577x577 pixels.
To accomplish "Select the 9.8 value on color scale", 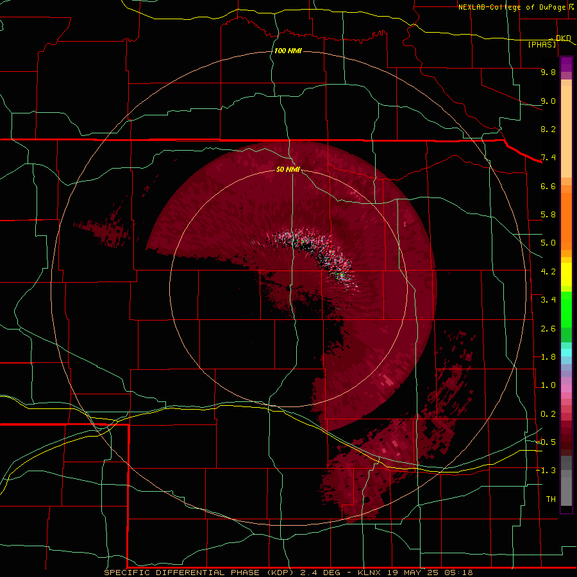I will (548, 72).
